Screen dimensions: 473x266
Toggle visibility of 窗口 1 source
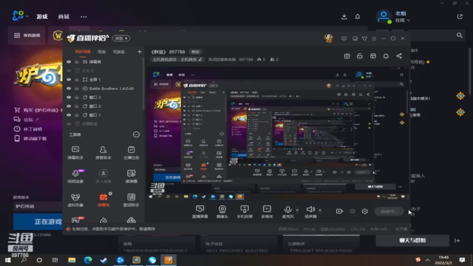click(69, 115)
